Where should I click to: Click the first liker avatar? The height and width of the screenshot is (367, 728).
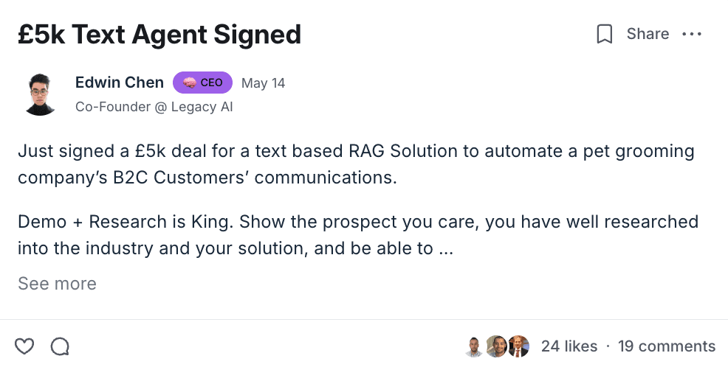point(474,346)
